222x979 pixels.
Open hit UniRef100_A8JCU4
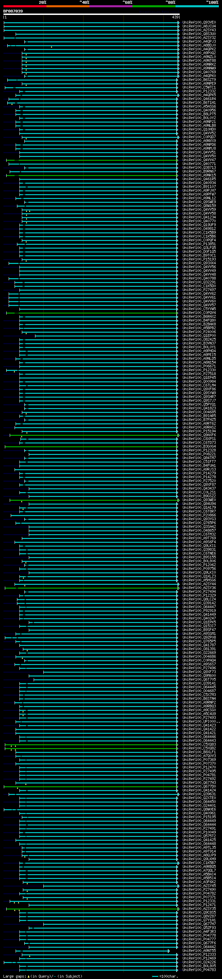(x=199, y=26)
